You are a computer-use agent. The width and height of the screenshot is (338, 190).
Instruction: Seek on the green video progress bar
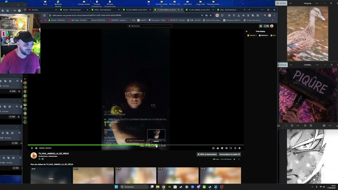coord(136,145)
